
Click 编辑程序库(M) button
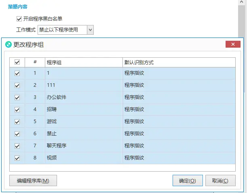click(x=33, y=180)
